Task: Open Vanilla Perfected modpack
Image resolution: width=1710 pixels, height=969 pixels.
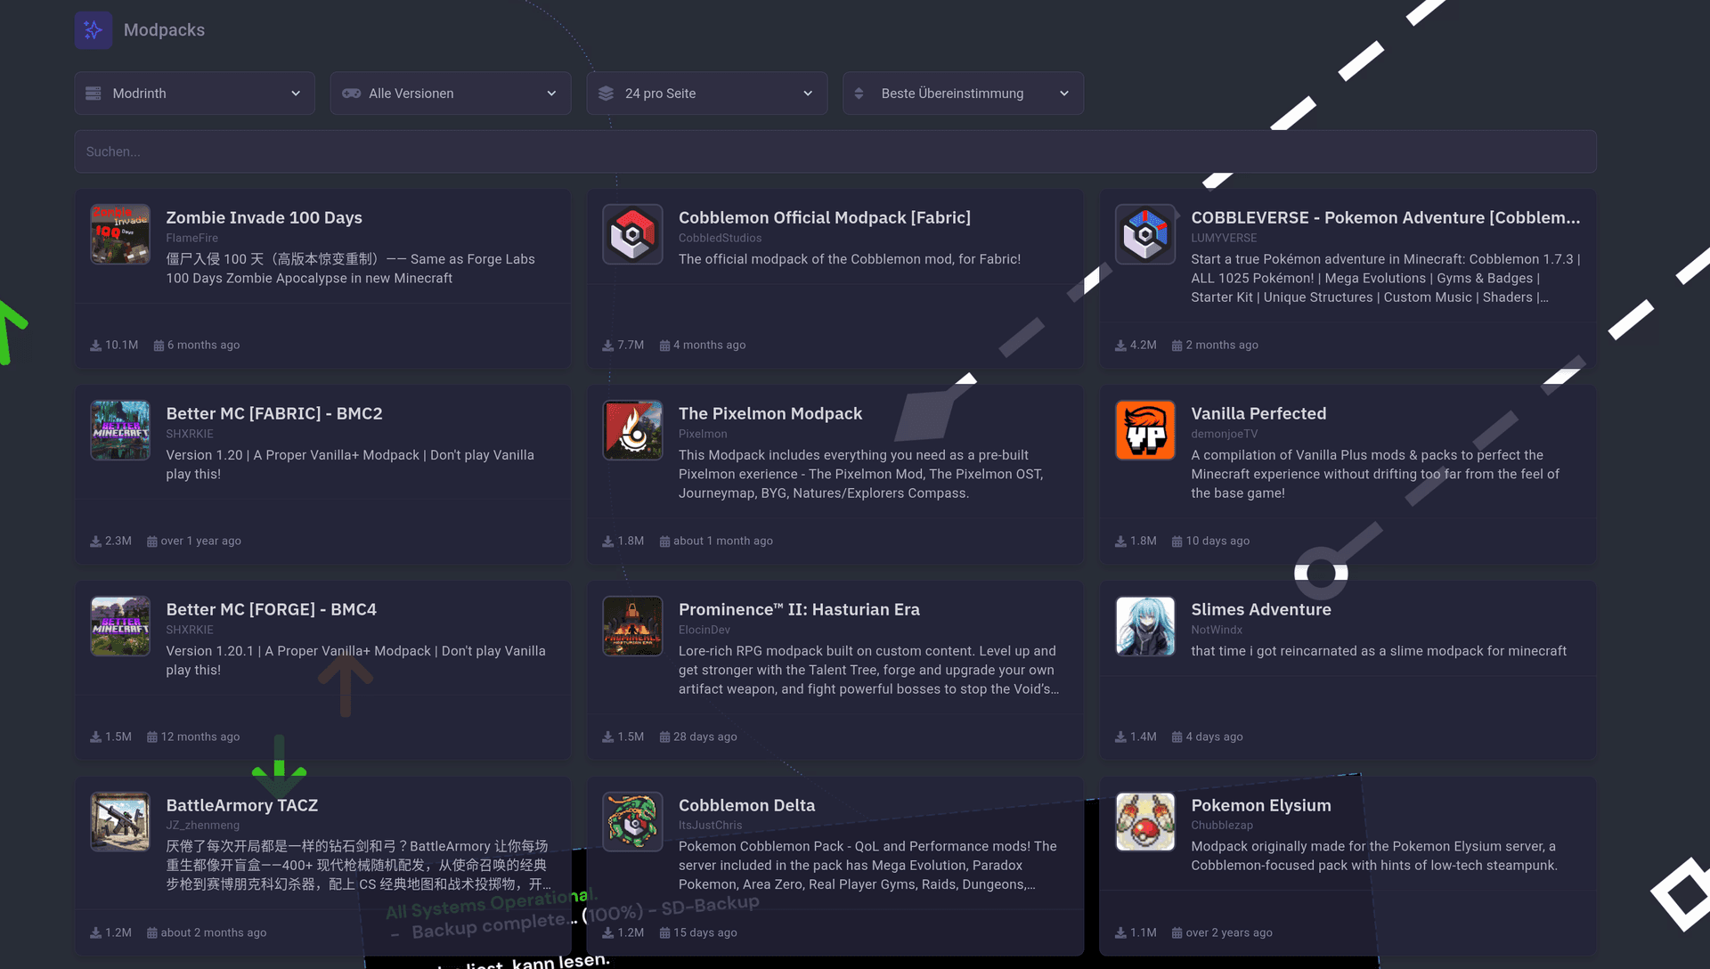Action: point(1258,413)
